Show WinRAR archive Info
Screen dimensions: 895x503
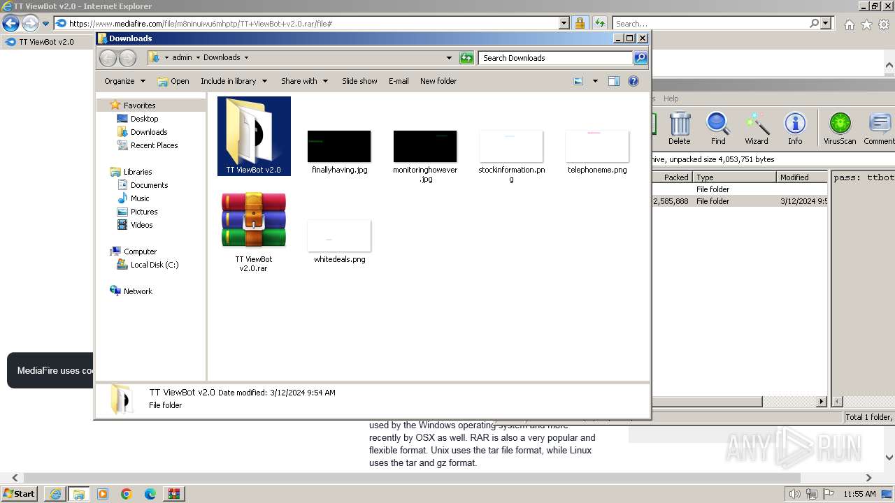pyautogui.click(x=795, y=129)
